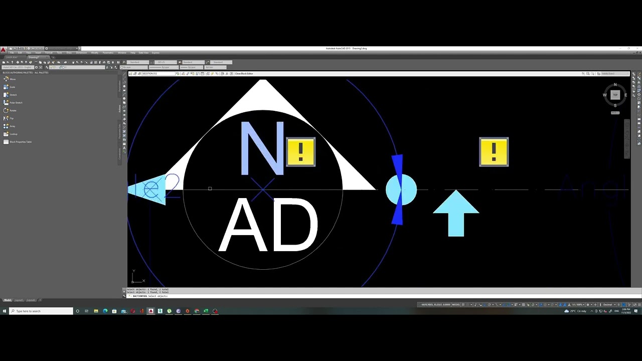Image resolution: width=642 pixels, height=361 pixels.
Task: Open the Edit menu
Action: tap(20, 53)
